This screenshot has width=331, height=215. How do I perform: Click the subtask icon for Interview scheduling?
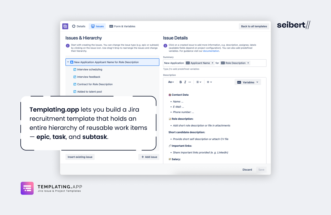[75, 69]
